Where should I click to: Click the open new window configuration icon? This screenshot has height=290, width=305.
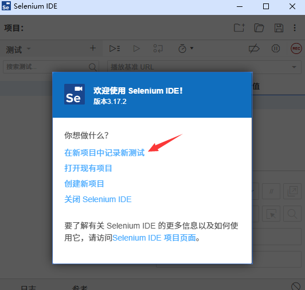pyautogui.click(x=292, y=191)
